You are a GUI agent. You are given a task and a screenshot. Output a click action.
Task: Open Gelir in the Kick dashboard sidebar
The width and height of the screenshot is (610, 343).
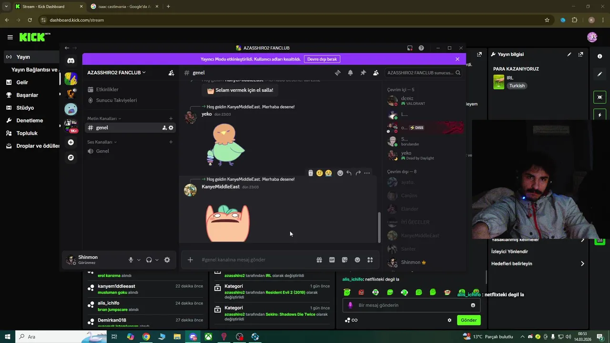click(31, 82)
